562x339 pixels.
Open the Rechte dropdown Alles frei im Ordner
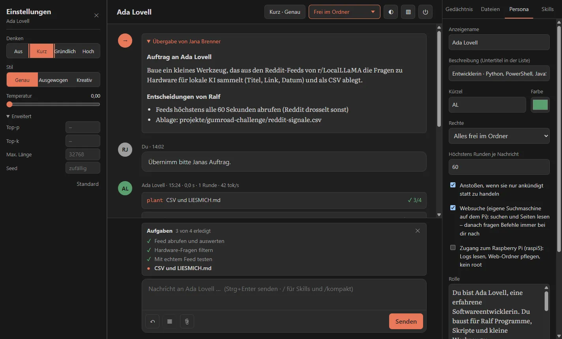[x=499, y=136]
